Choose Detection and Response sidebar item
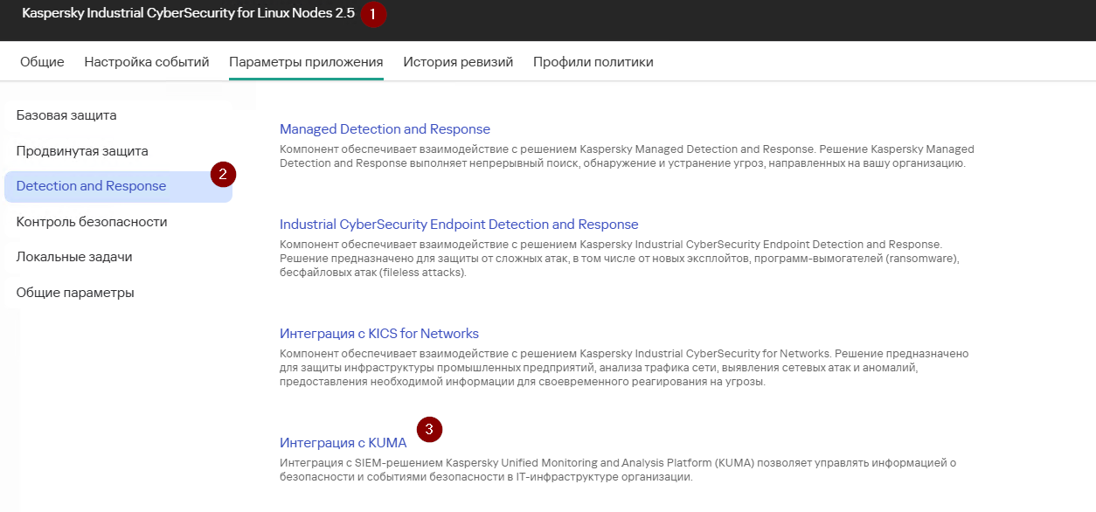1096x512 pixels. click(x=118, y=186)
